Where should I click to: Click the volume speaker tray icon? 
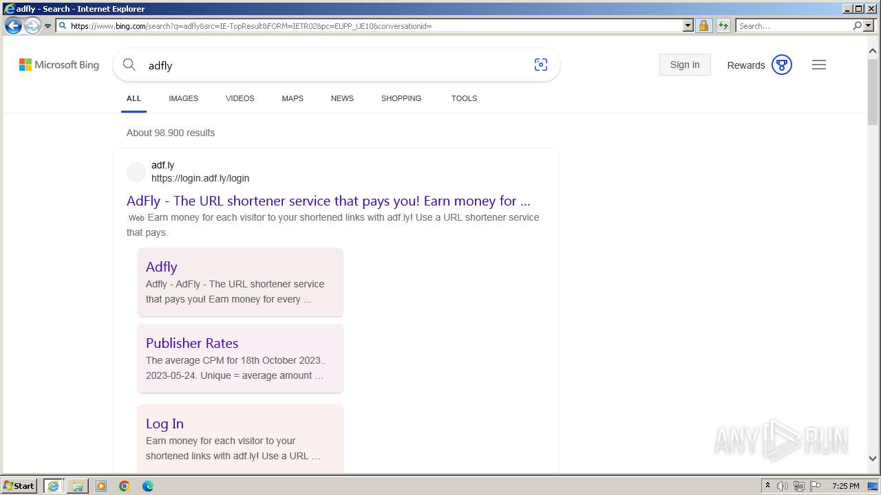783,486
